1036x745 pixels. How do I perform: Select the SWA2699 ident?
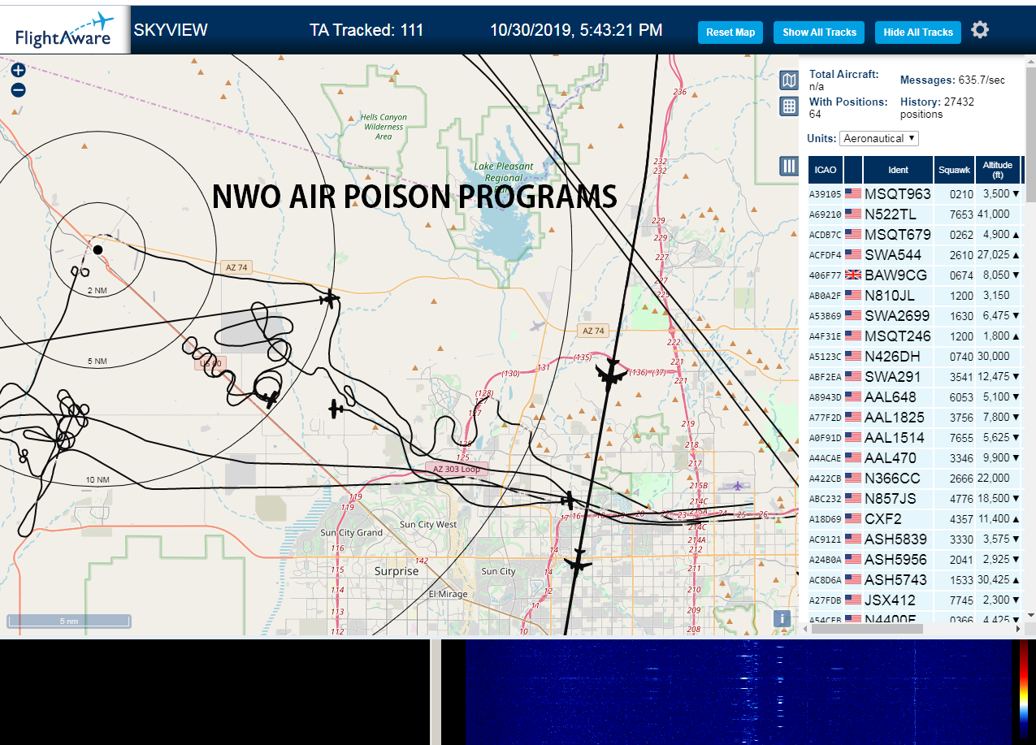(x=898, y=315)
